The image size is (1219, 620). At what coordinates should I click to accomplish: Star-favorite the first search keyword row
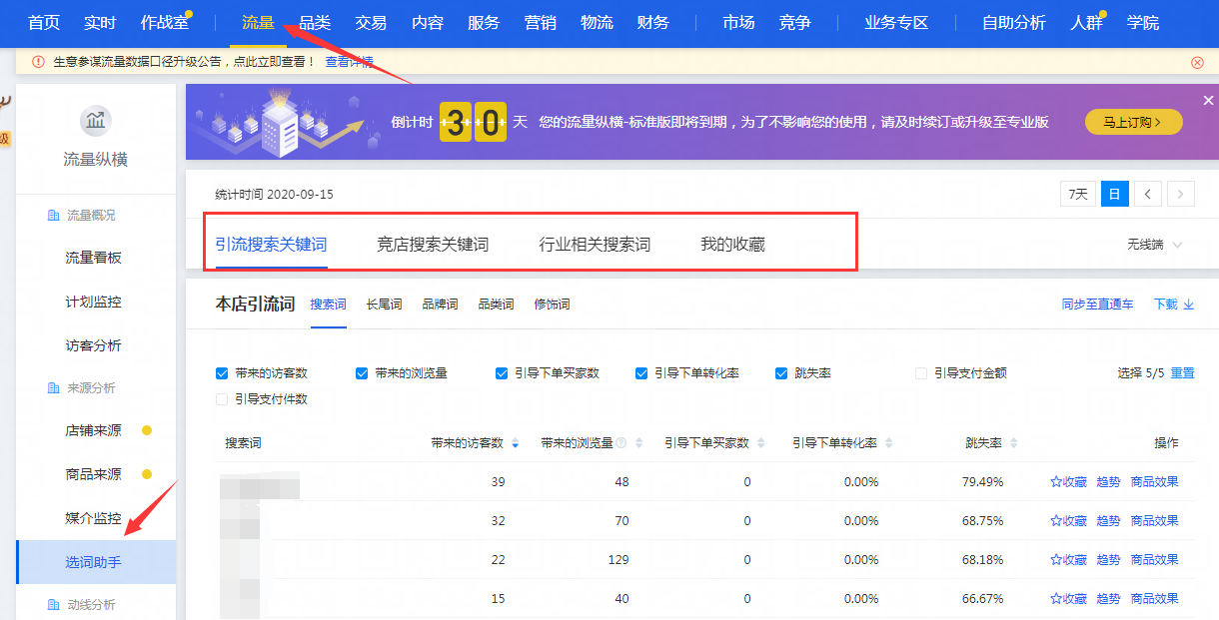coord(1067,481)
